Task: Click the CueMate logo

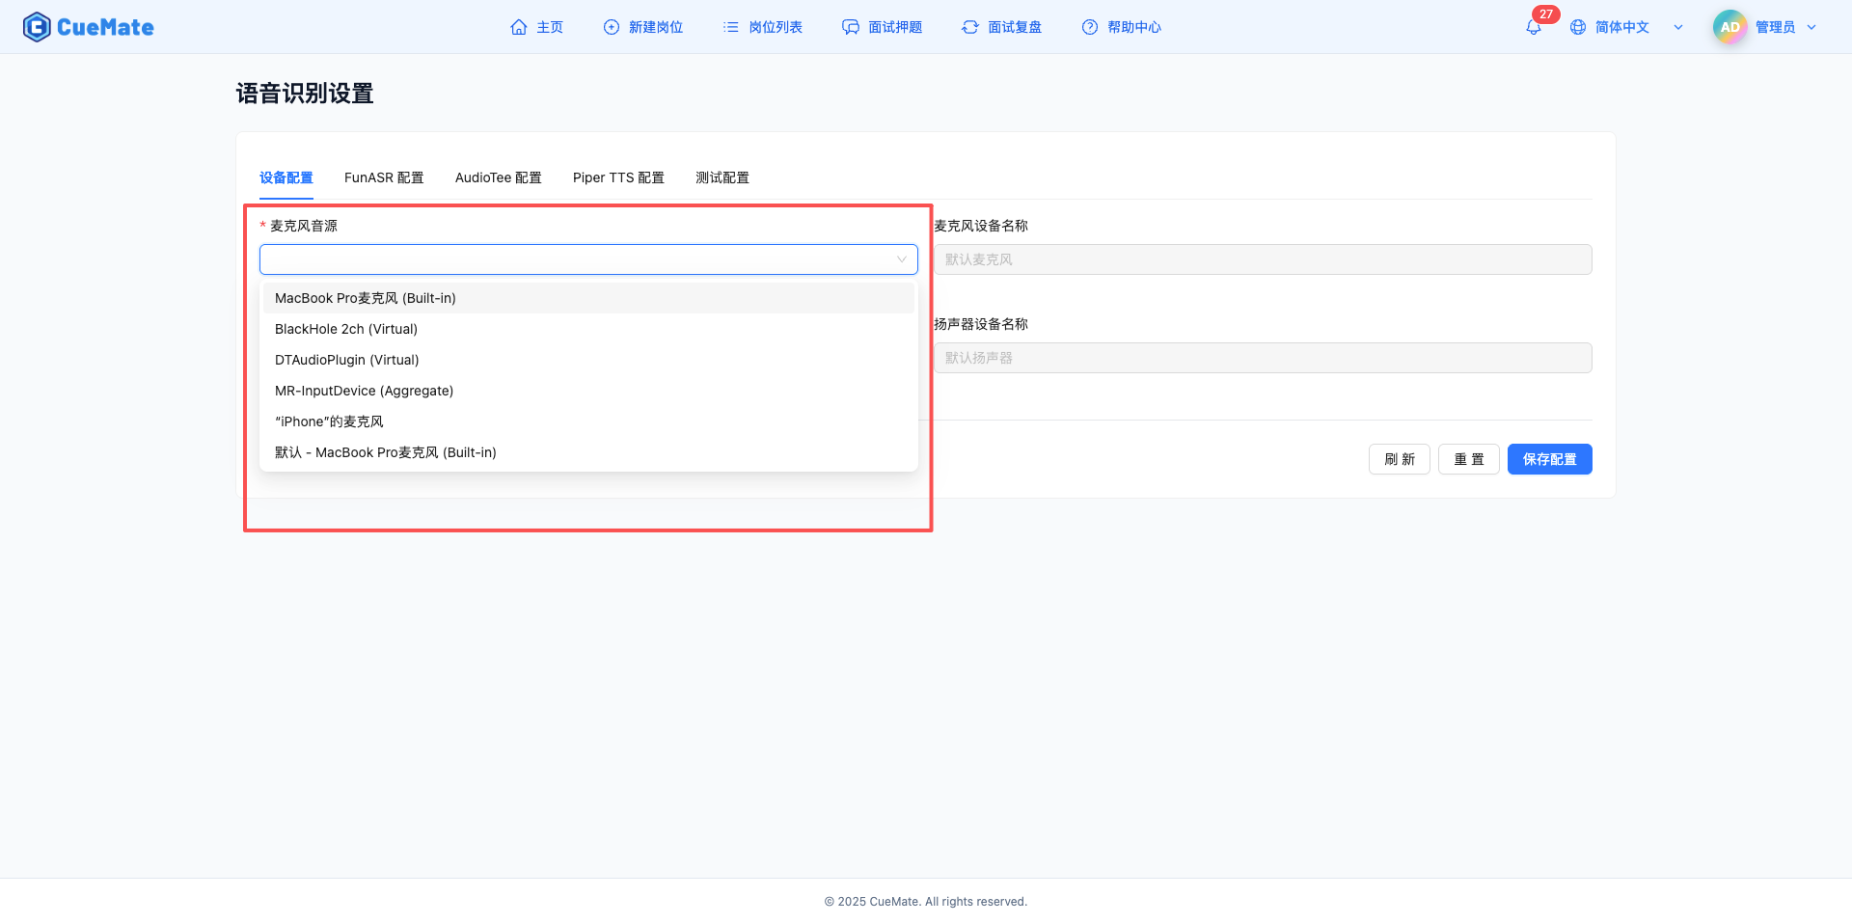Action: point(88,26)
